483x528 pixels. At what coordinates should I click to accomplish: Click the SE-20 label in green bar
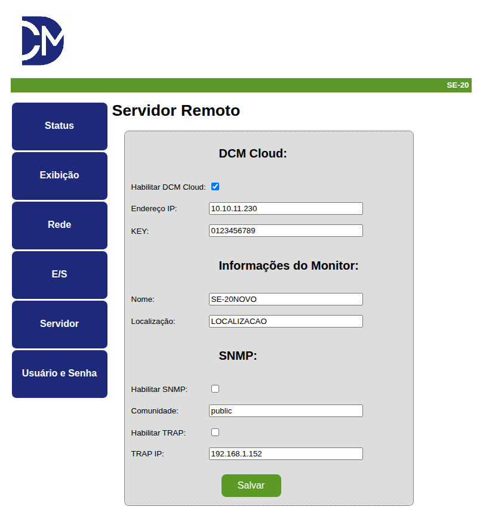pos(457,85)
